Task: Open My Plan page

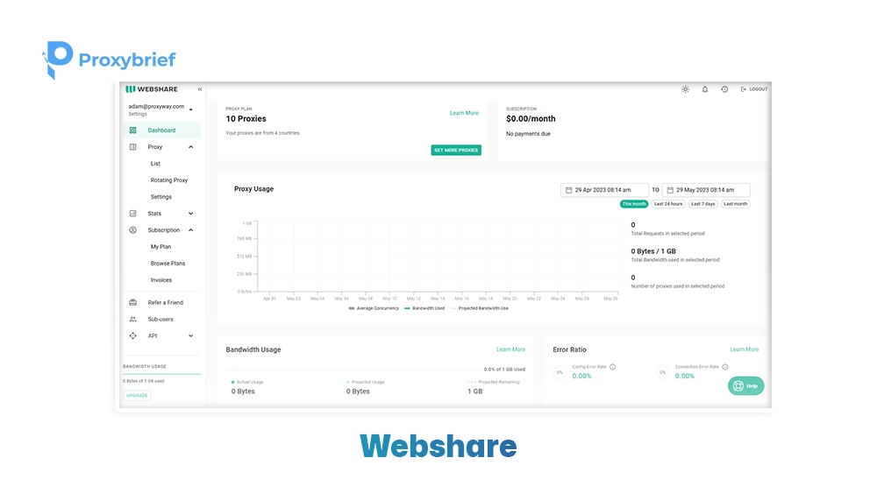Action: [160, 247]
